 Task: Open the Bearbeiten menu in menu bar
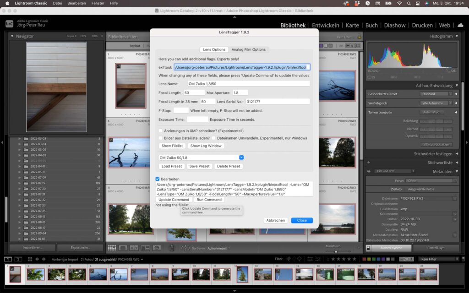76,3
